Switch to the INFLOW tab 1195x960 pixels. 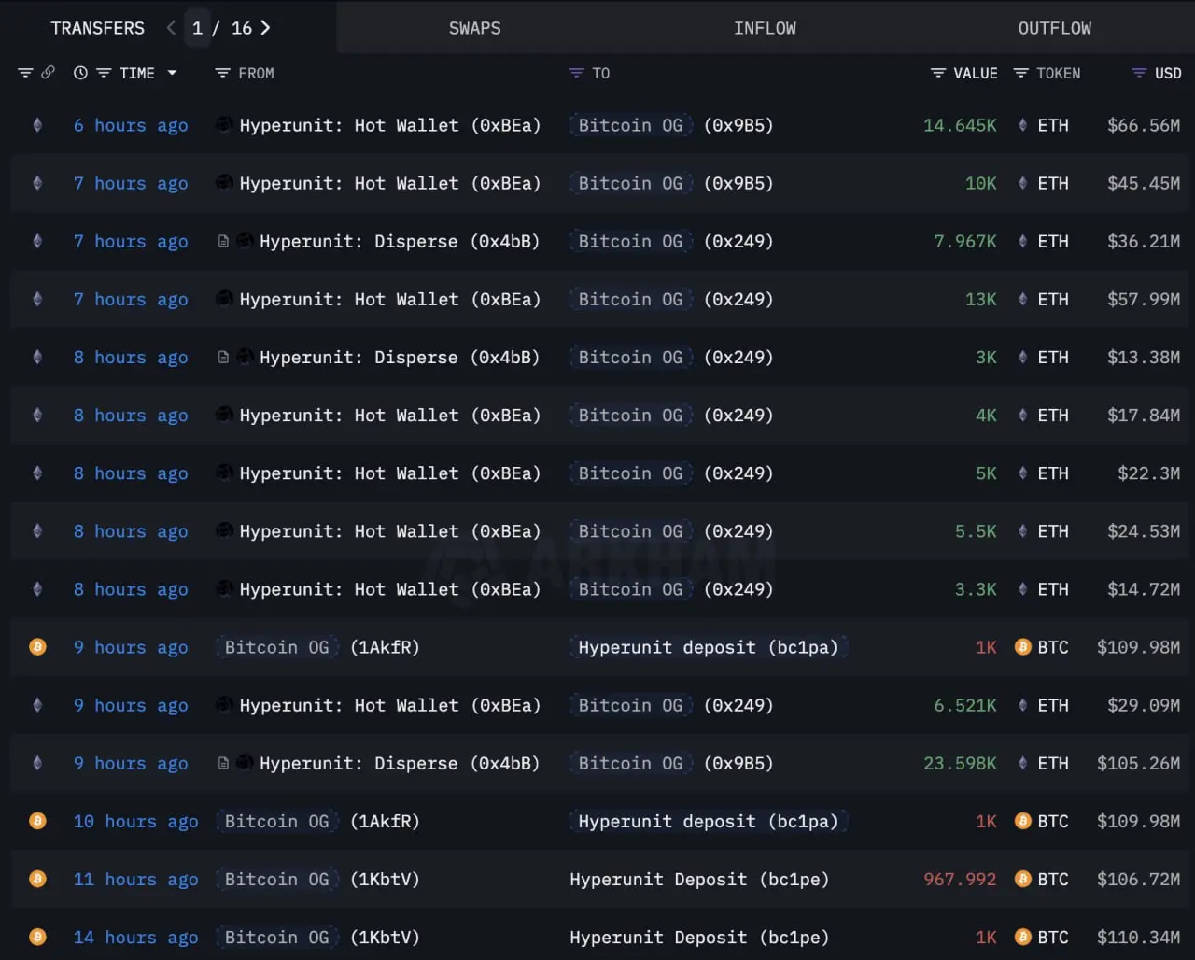pos(765,28)
